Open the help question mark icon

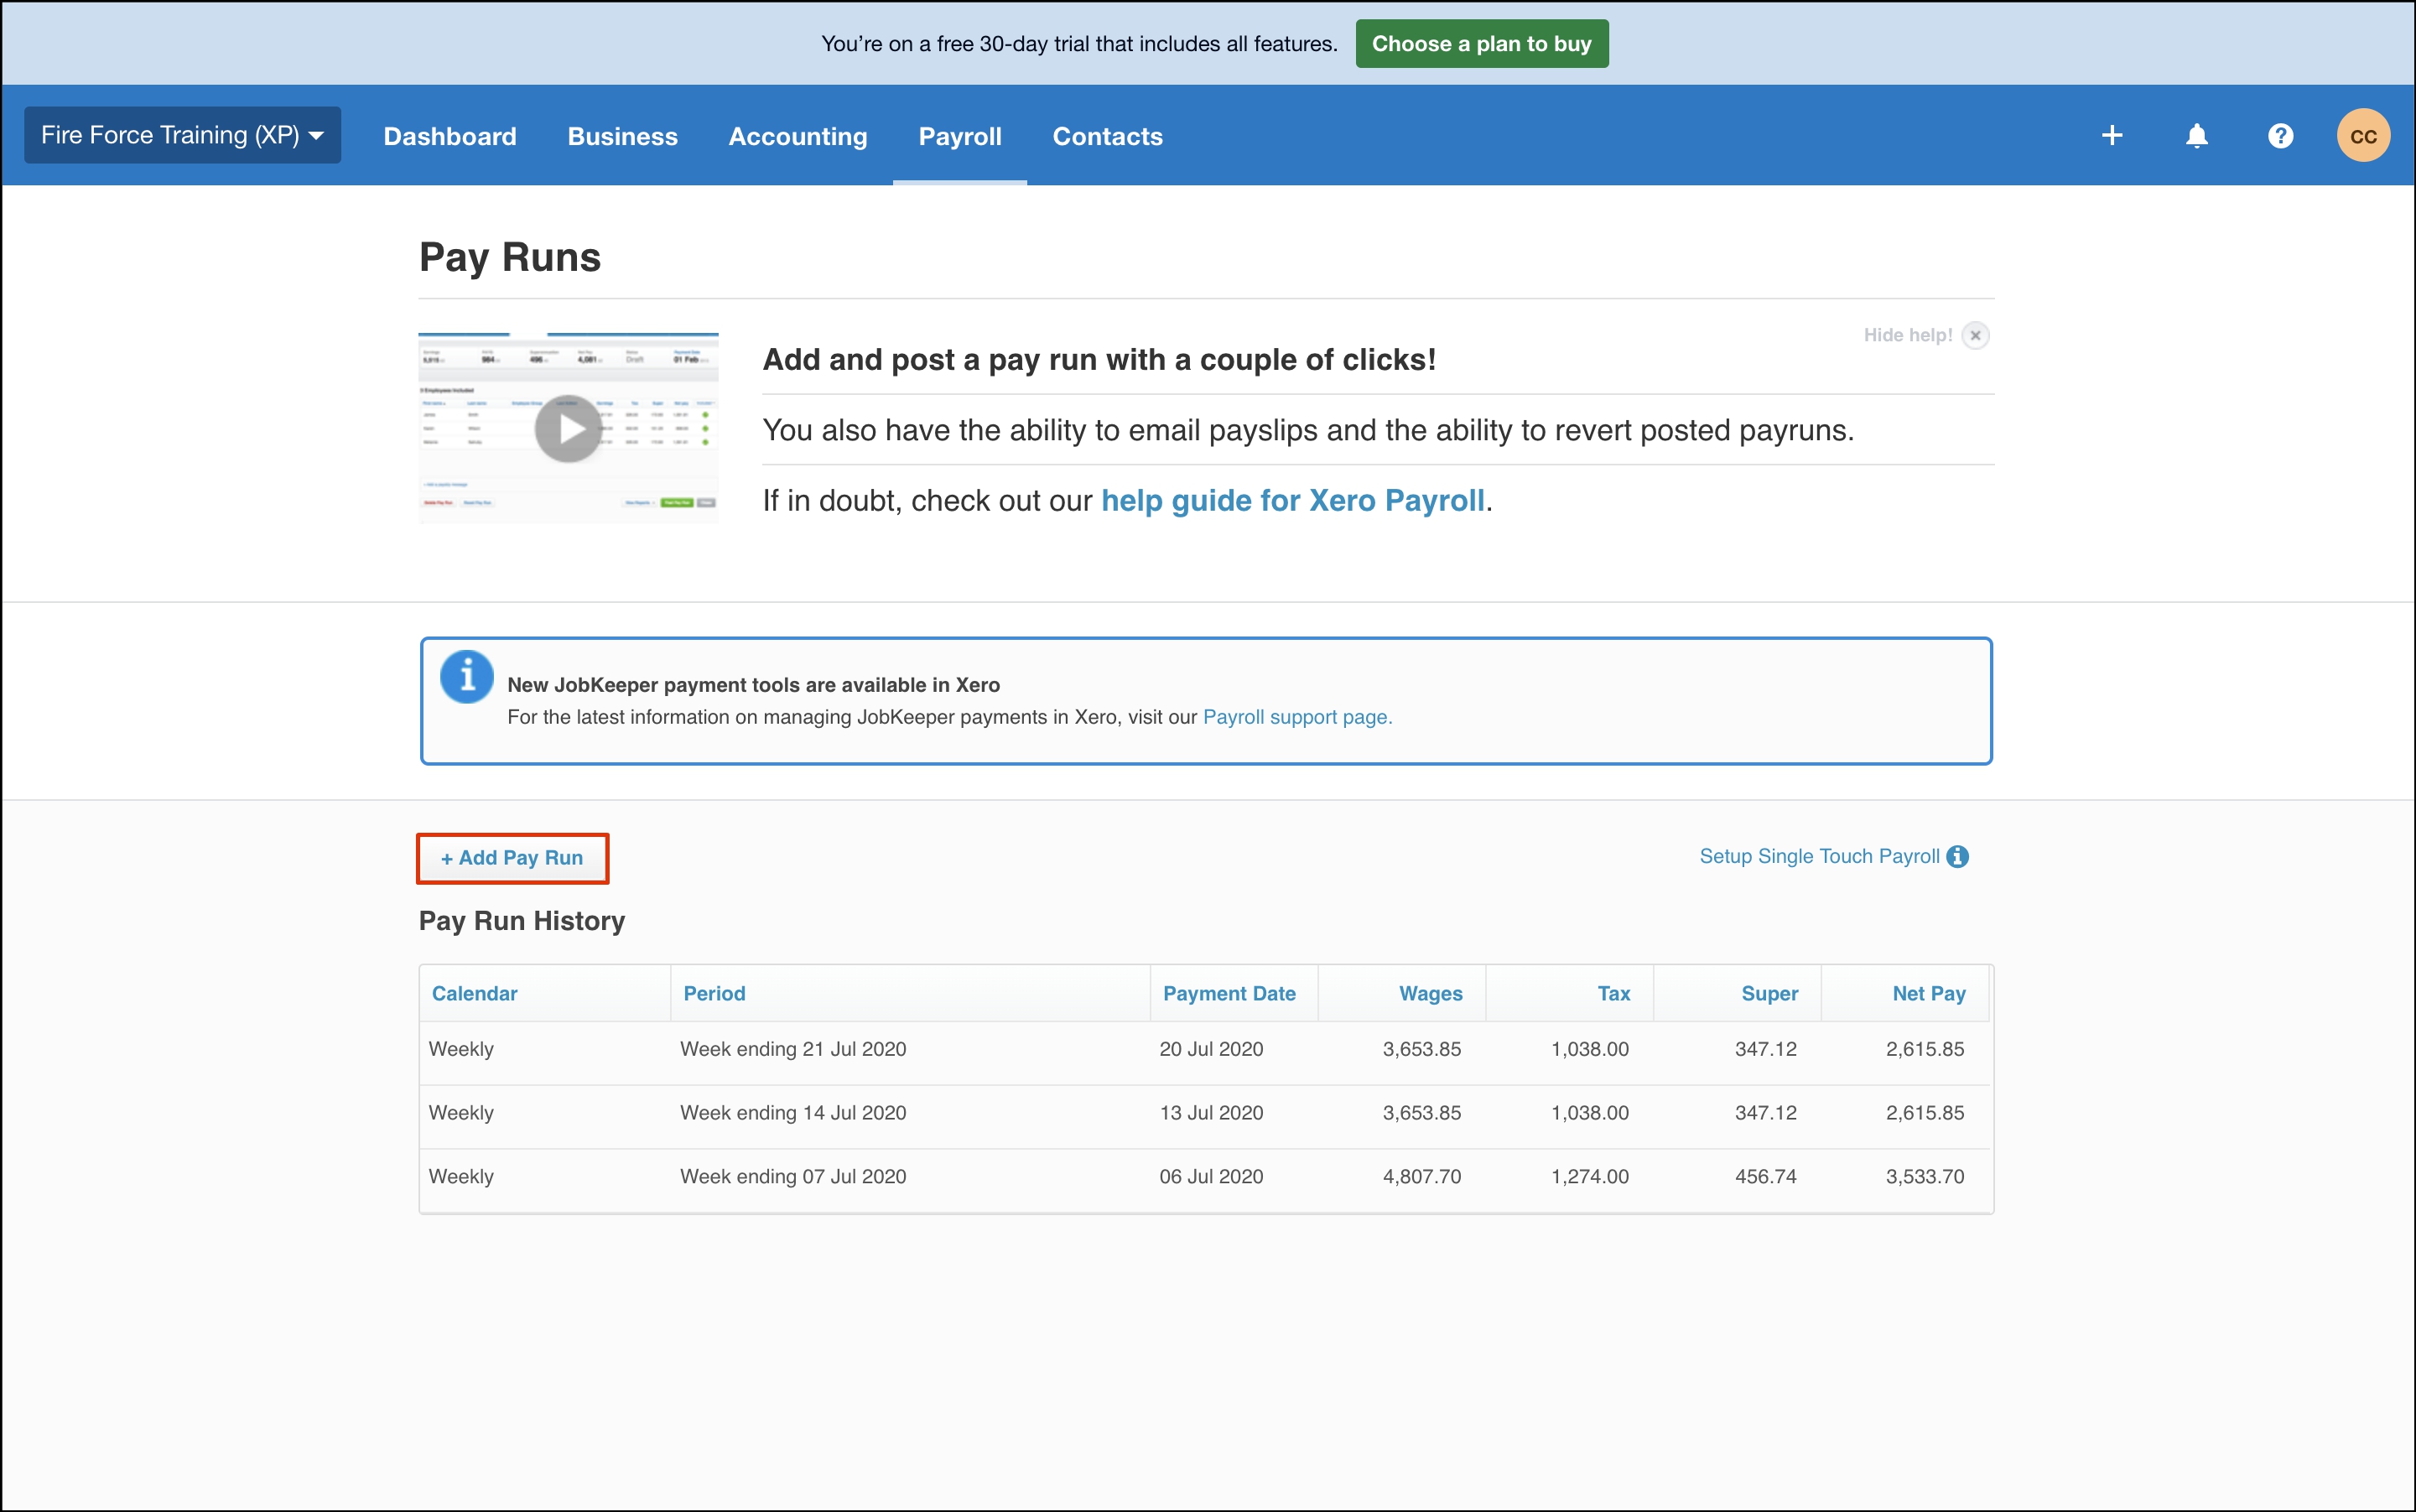[x=2280, y=135]
